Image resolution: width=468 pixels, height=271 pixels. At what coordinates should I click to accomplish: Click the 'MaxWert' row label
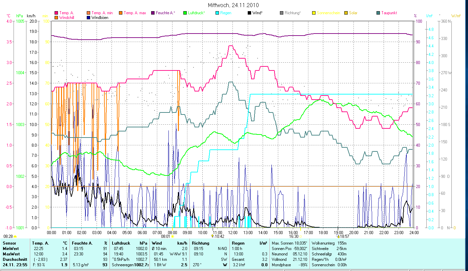(11, 254)
